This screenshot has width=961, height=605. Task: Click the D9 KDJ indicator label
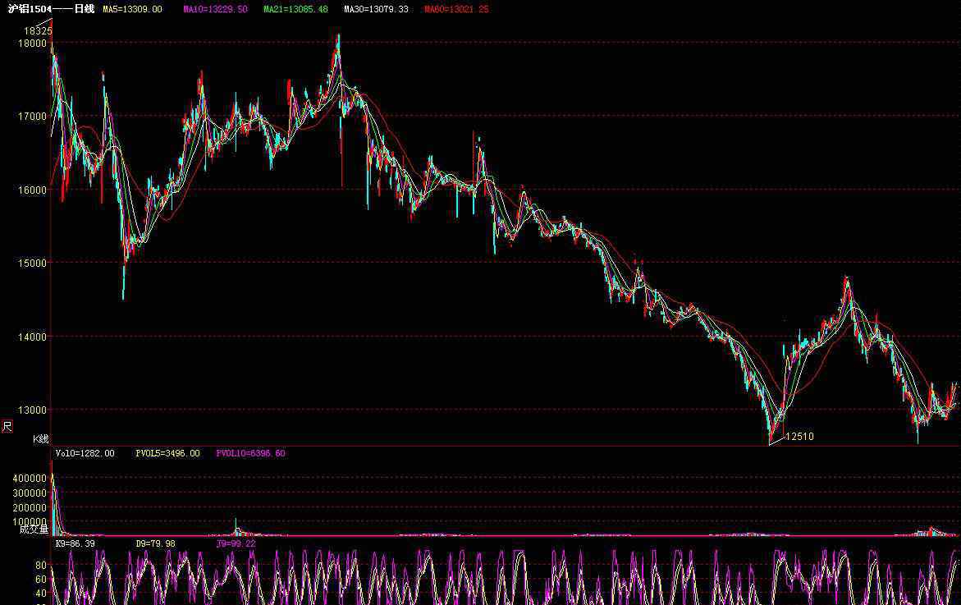coord(155,543)
